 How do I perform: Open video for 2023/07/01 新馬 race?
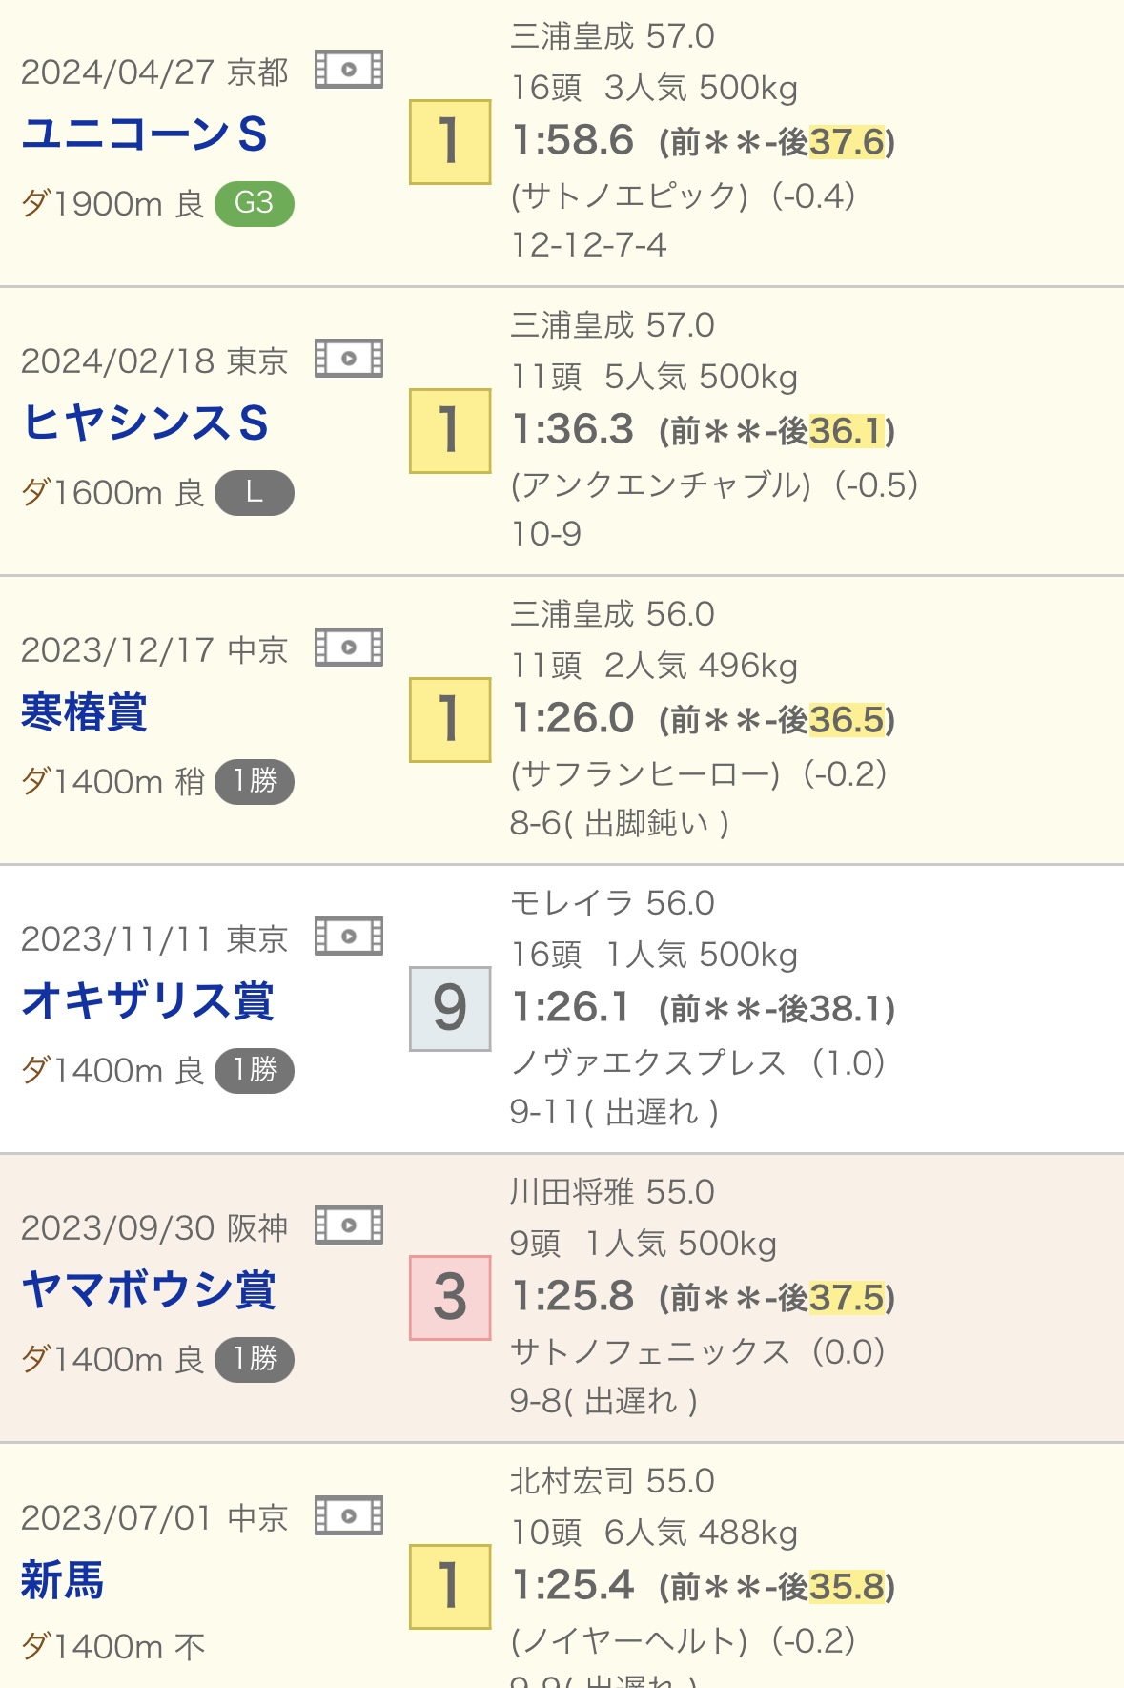[x=349, y=1514]
